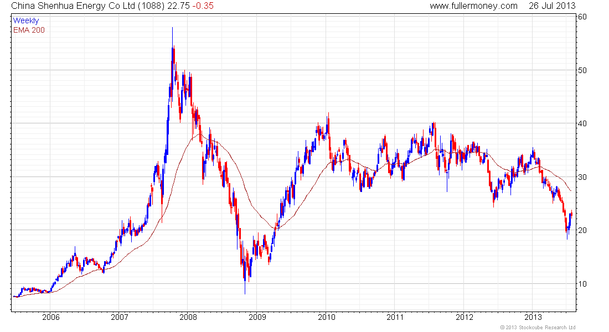Click the late-2007 peak candle wick near 58
609x332 pixels.
pos(172,37)
